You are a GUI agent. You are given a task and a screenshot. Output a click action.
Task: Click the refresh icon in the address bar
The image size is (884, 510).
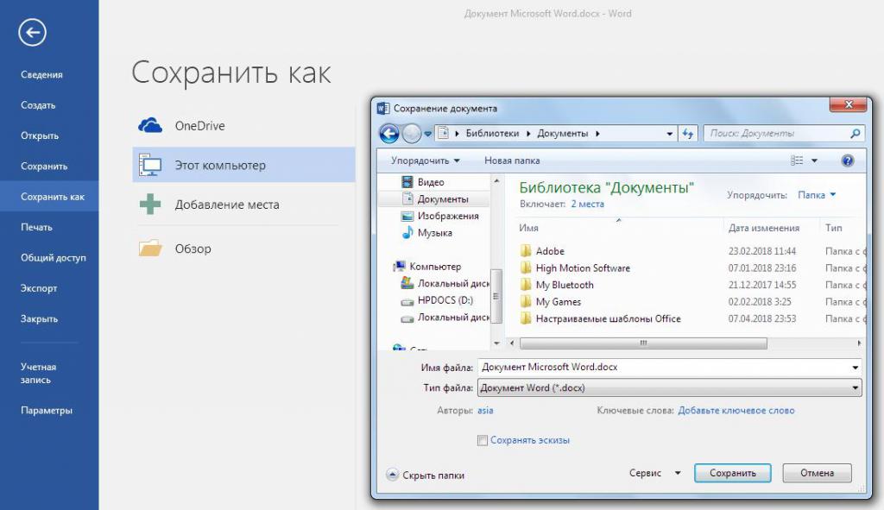point(686,134)
